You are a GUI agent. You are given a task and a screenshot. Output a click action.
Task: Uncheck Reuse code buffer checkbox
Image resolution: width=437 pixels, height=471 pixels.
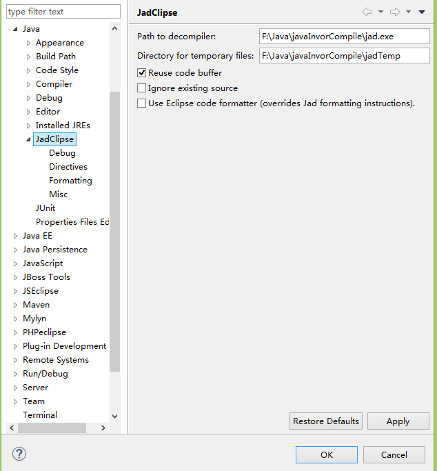(x=142, y=72)
